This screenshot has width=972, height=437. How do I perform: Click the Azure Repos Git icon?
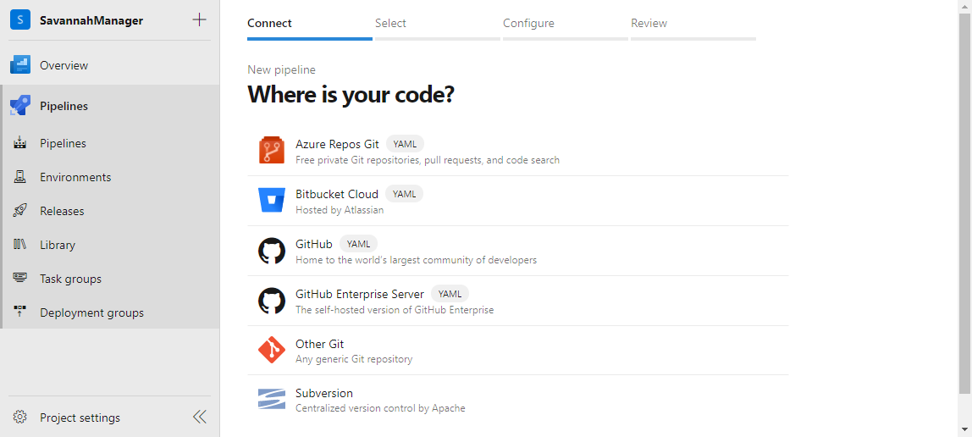pyautogui.click(x=272, y=151)
